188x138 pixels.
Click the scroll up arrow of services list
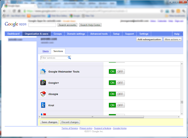(182, 64)
